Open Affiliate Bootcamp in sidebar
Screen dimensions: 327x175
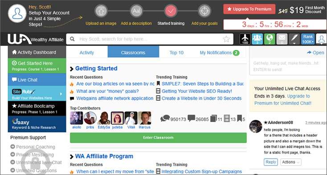pos(37,108)
